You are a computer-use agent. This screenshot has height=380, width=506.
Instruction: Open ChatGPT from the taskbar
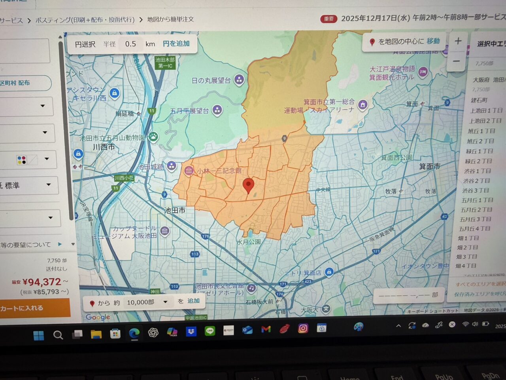153,332
